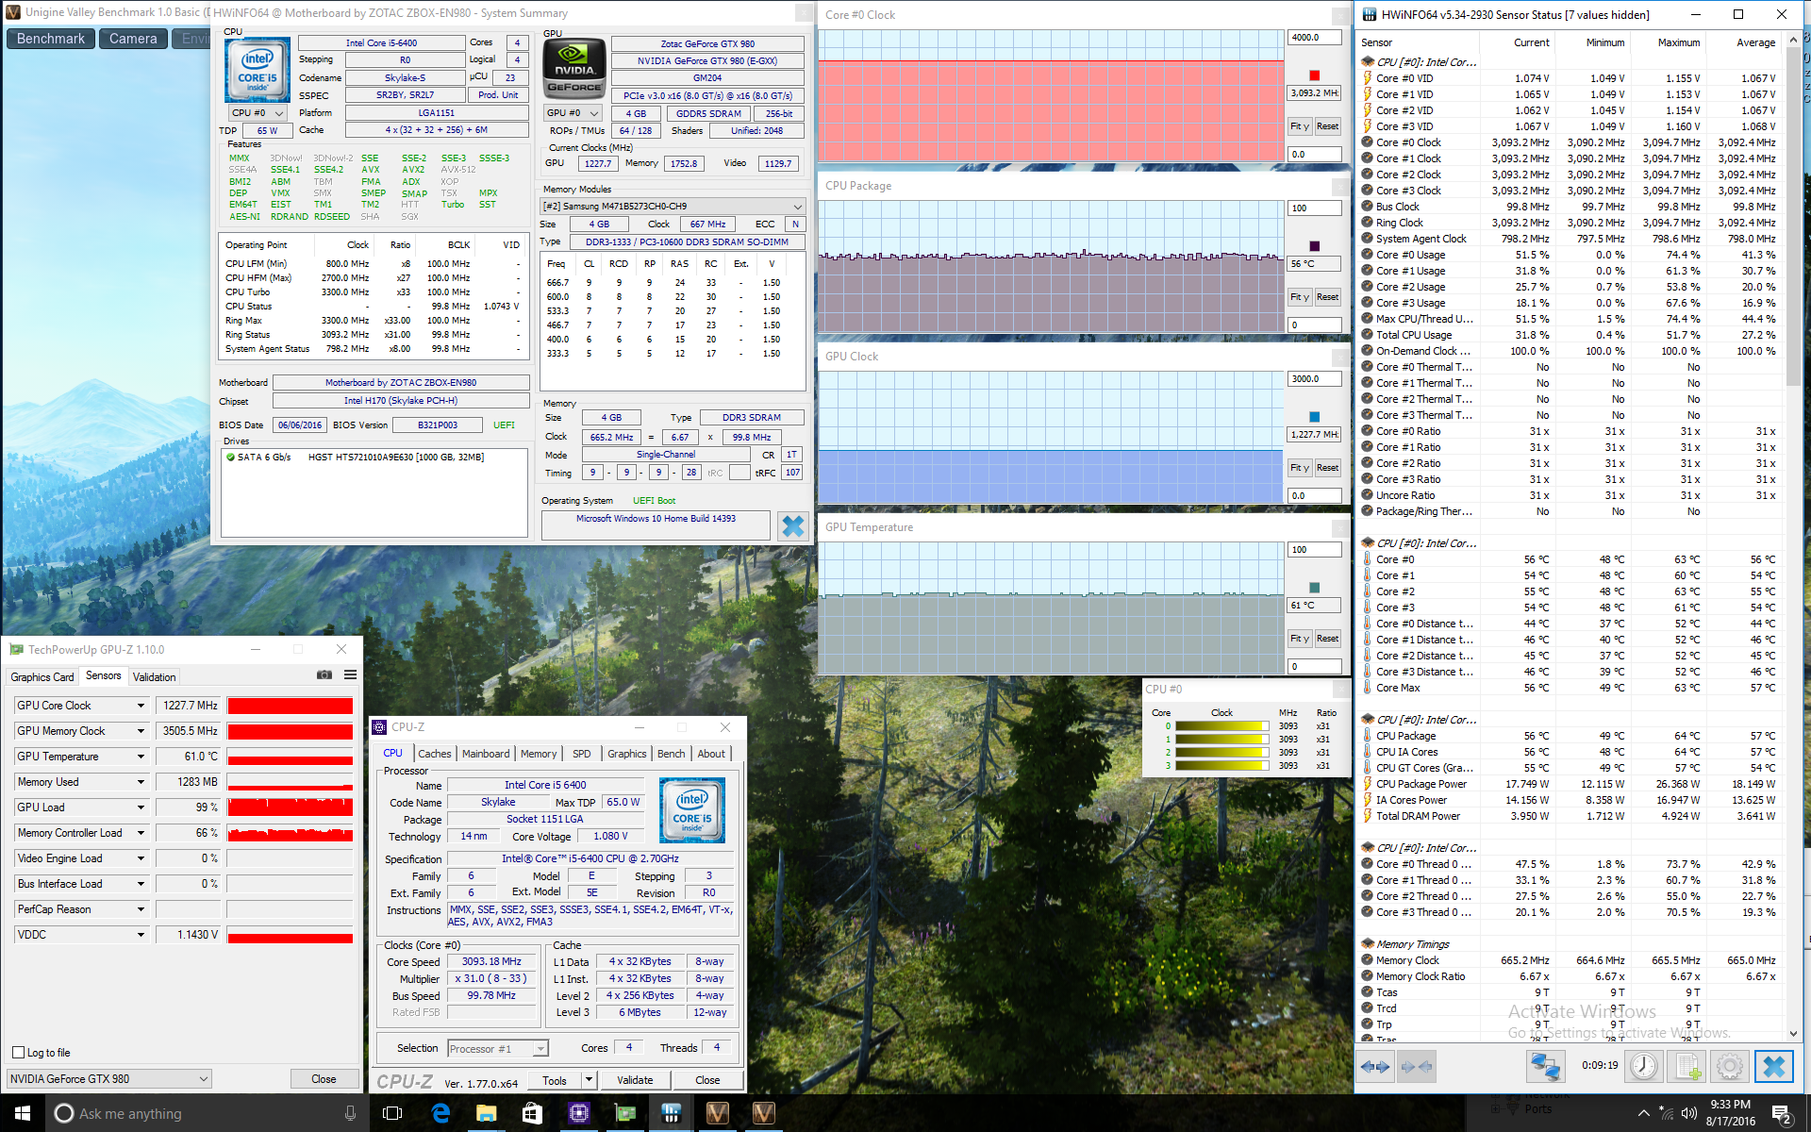Click the expand columns arrows icon in HWiNFO
The height and width of the screenshot is (1132, 1811).
[x=1375, y=1066]
